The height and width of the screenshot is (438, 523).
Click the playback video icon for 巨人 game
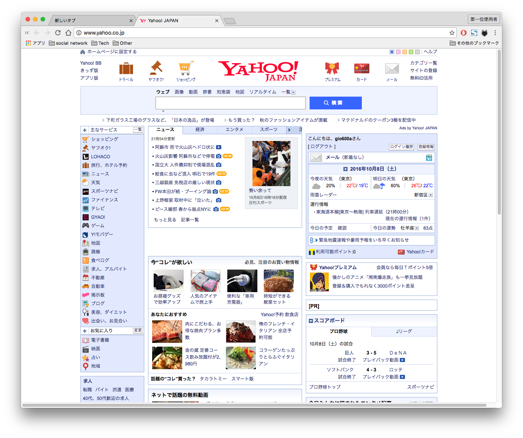[x=402, y=360]
